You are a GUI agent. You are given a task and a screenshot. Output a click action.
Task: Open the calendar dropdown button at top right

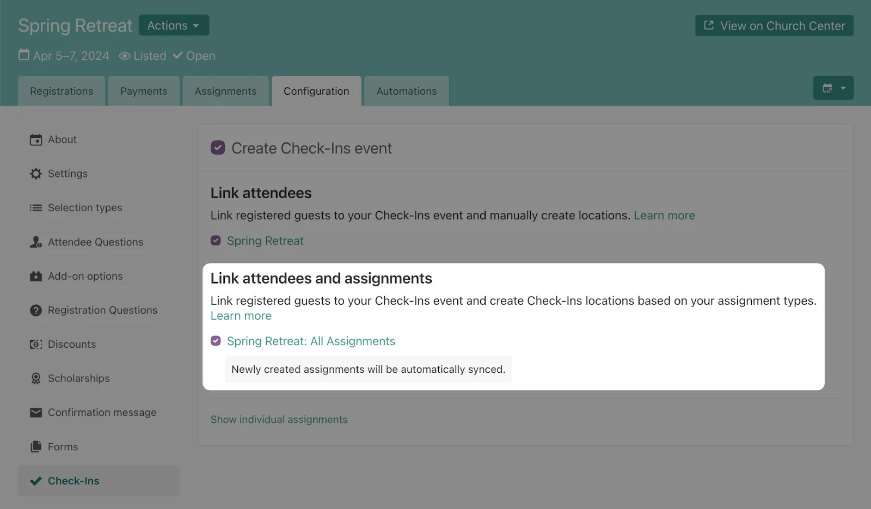point(833,88)
